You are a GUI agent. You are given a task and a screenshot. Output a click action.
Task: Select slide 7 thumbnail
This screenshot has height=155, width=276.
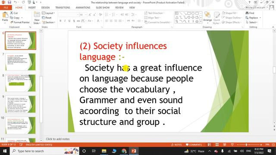click(x=21, y=62)
